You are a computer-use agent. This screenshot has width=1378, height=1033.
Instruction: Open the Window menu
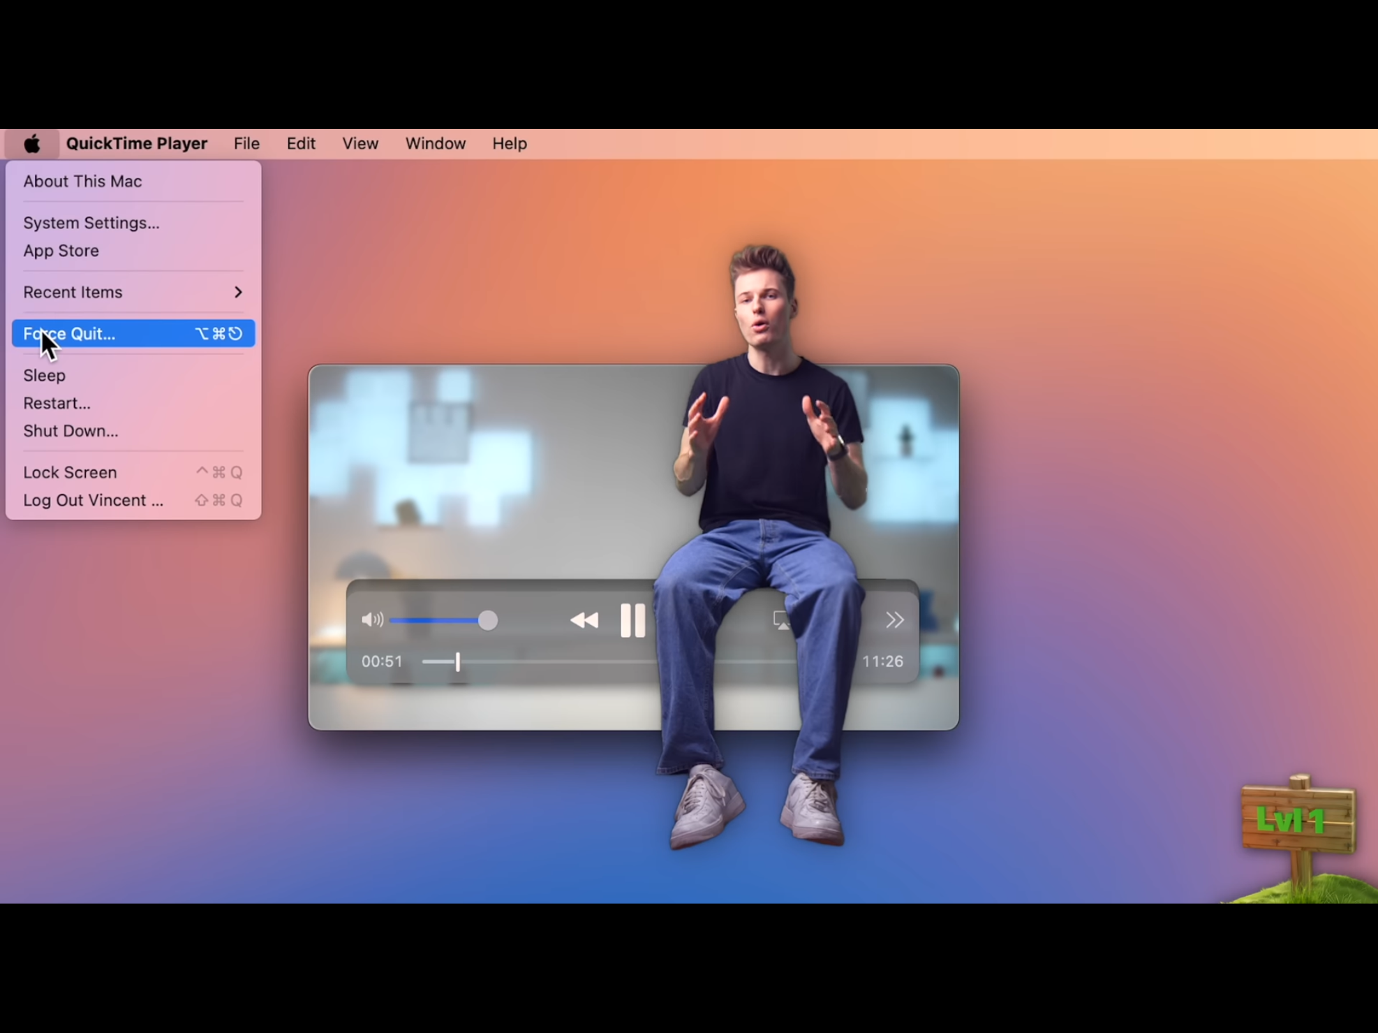click(435, 144)
